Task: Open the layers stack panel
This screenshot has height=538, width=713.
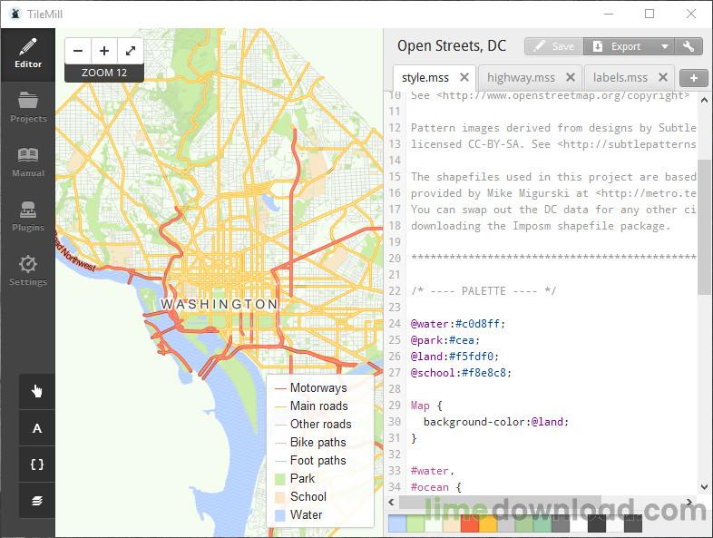Action: point(37,501)
